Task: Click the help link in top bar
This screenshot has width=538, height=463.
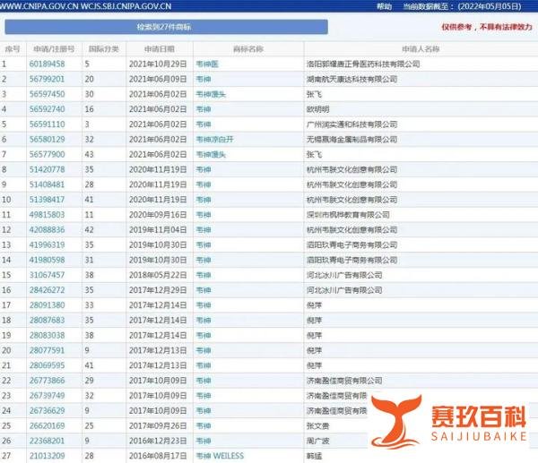Action: pos(385,6)
